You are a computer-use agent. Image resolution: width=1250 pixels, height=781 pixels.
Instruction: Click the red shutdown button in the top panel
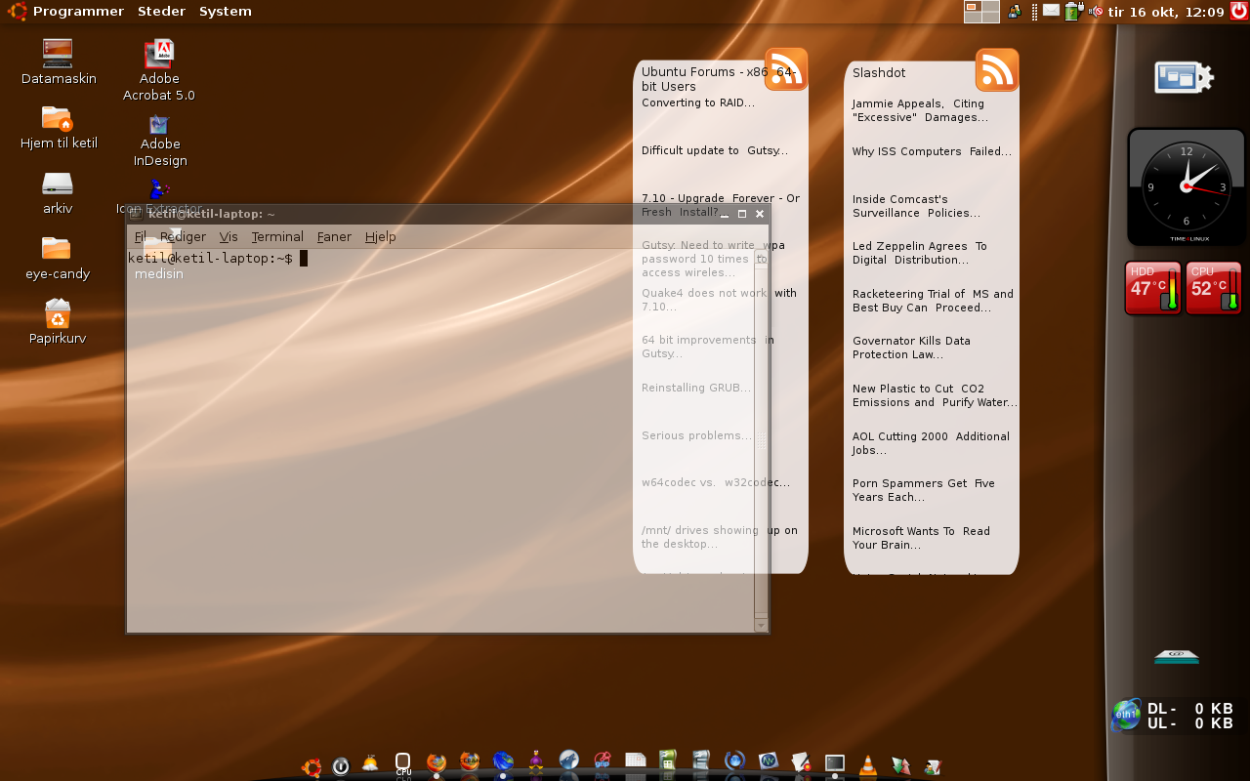pos(1239,11)
